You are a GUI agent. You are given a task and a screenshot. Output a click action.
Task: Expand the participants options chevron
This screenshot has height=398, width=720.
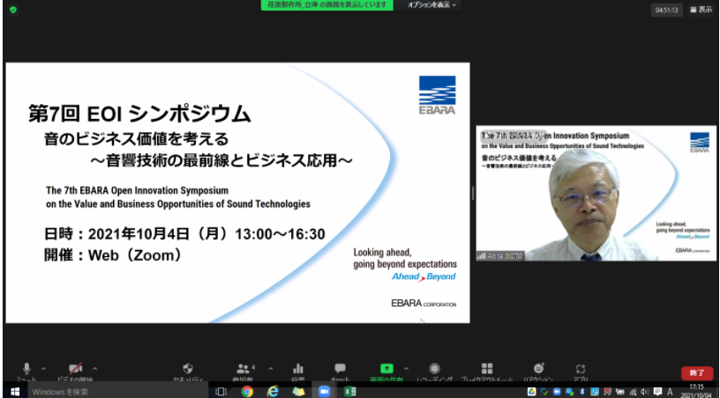pyautogui.click(x=271, y=368)
